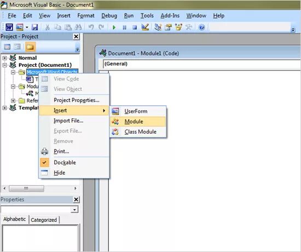Open toolbar options chevron at right end
This screenshot has width=301, height=252.
pyautogui.click(x=293, y=30)
